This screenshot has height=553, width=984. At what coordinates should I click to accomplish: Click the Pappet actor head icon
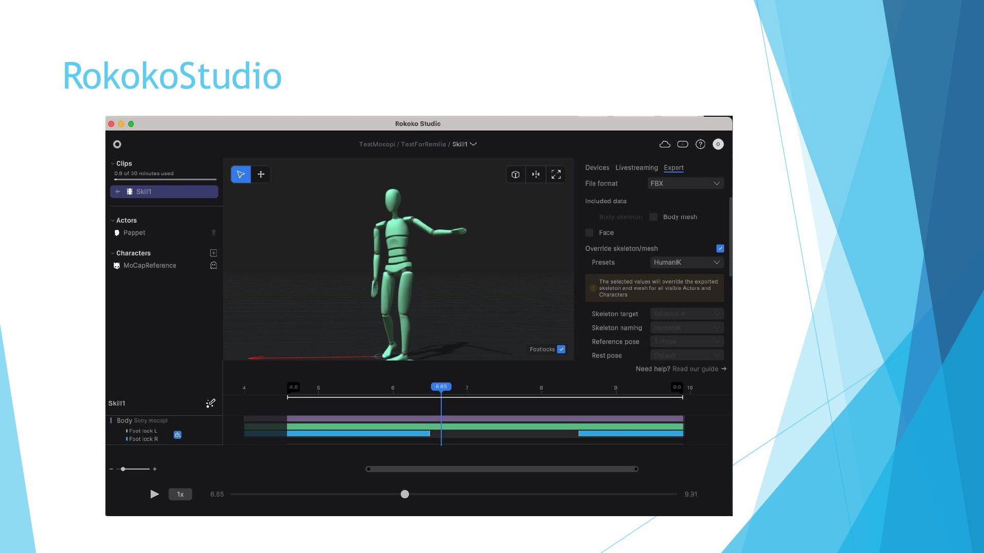point(117,233)
